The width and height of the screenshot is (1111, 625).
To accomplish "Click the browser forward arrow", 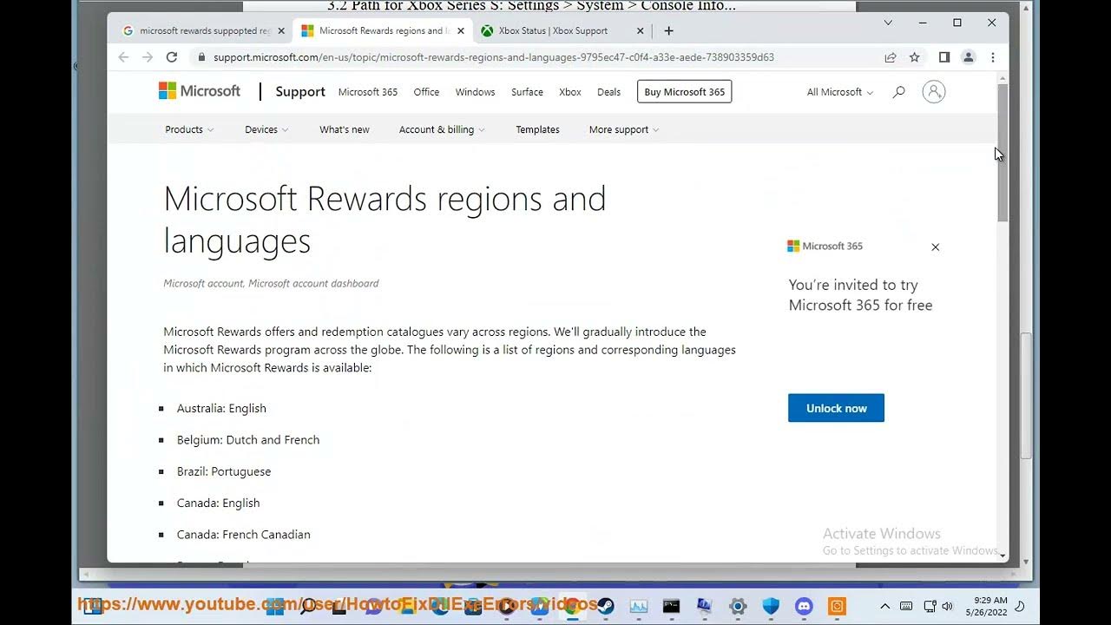I will (x=148, y=57).
